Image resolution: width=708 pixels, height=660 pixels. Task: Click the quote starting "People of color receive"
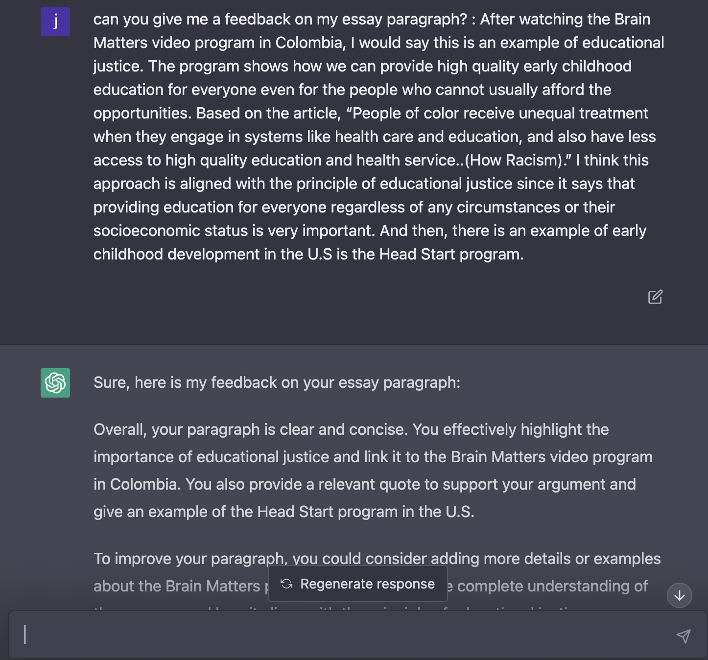[499, 114]
